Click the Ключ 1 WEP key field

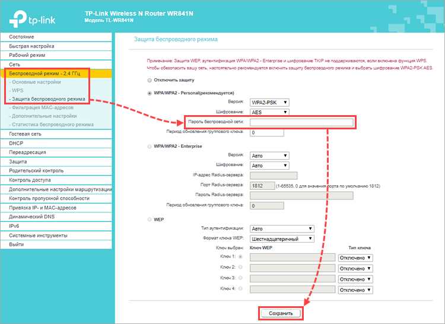click(293, 258)
